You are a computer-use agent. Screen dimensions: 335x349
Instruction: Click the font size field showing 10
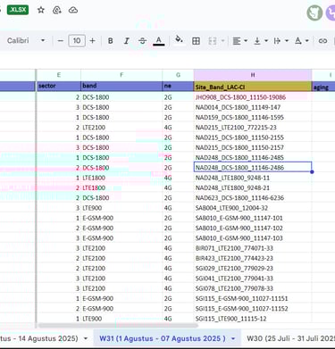click(x=77, y=40)
